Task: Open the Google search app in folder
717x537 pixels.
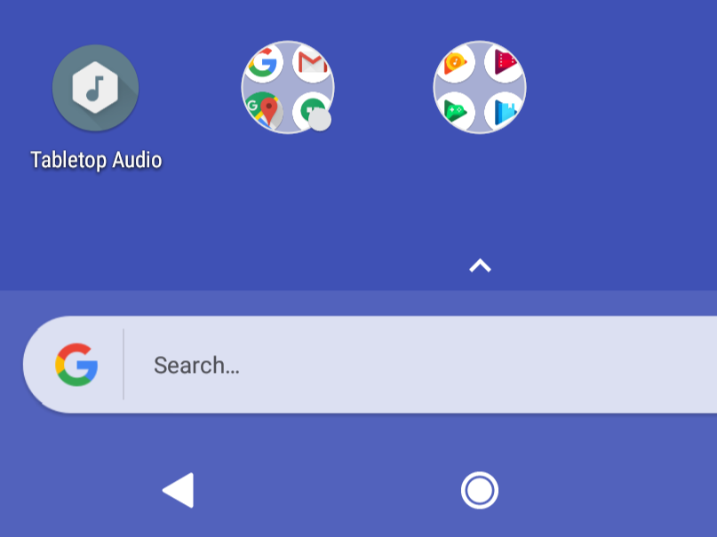Action: coord(263,64)
